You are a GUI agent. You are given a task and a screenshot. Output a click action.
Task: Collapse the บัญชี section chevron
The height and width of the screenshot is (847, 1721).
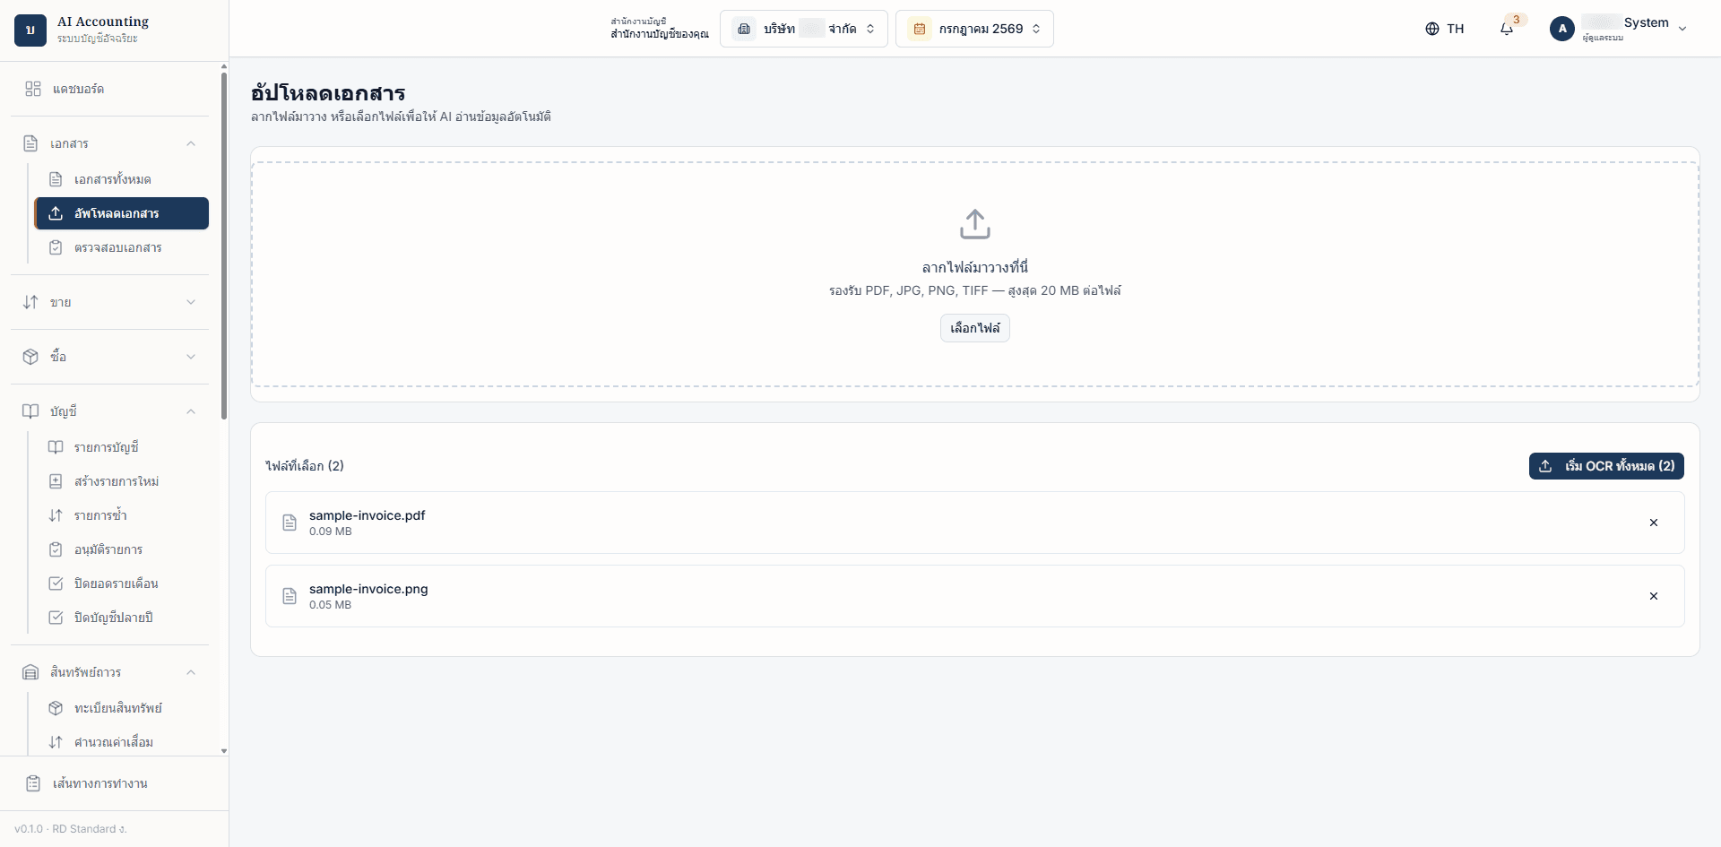point(191,411)
